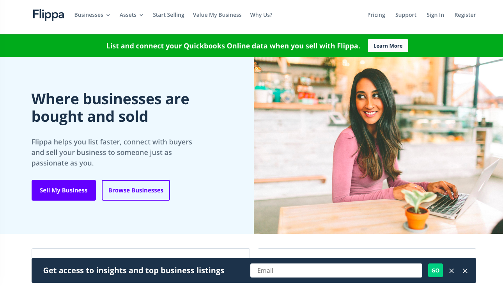503x290 pixels.
Task: Click the Quickbooks Online banner text
Action: 233,46
